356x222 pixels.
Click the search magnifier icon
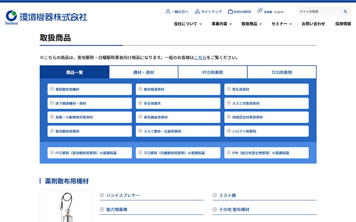click(346, 11)
